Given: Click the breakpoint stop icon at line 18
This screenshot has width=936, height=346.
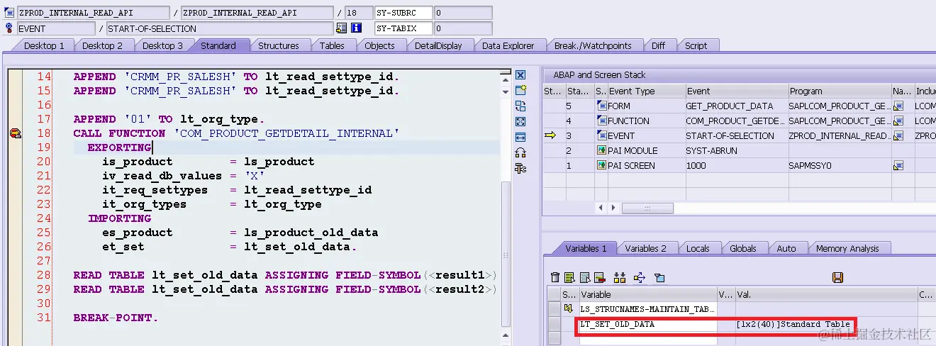Looking at the screenshot, I should [15, 133].
